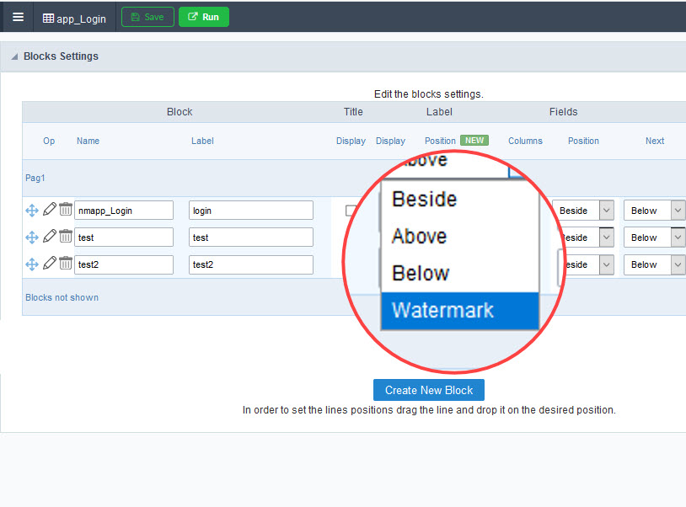Click the Create New Block button

point(429,390)
